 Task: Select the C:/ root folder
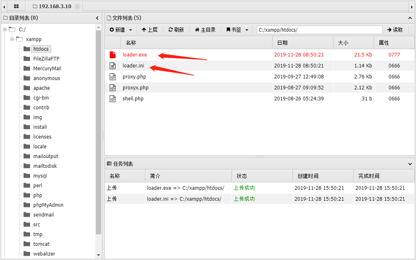22,29
